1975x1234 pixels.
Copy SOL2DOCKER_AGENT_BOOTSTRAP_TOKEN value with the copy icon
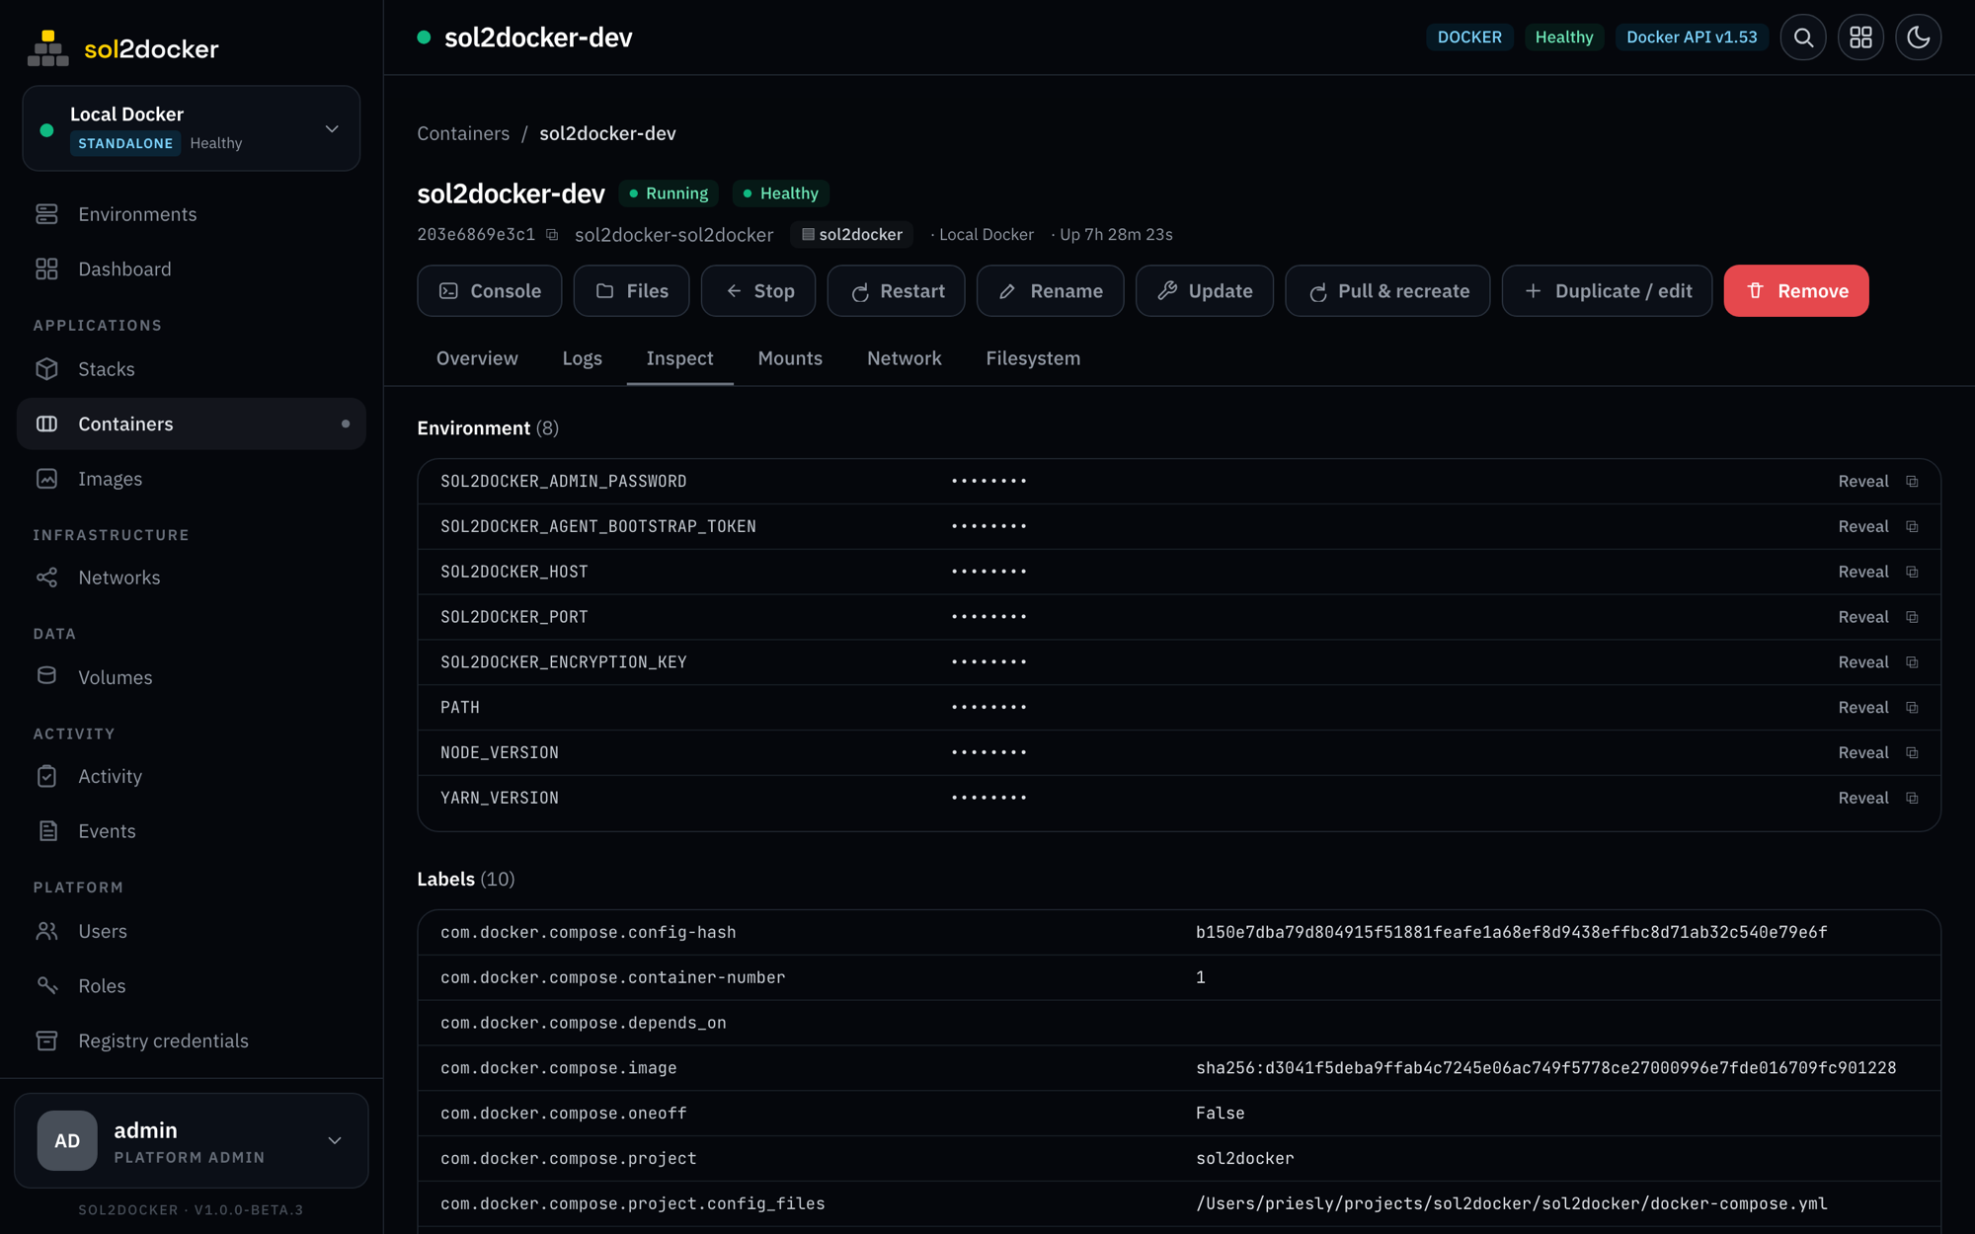(1912, 527)
